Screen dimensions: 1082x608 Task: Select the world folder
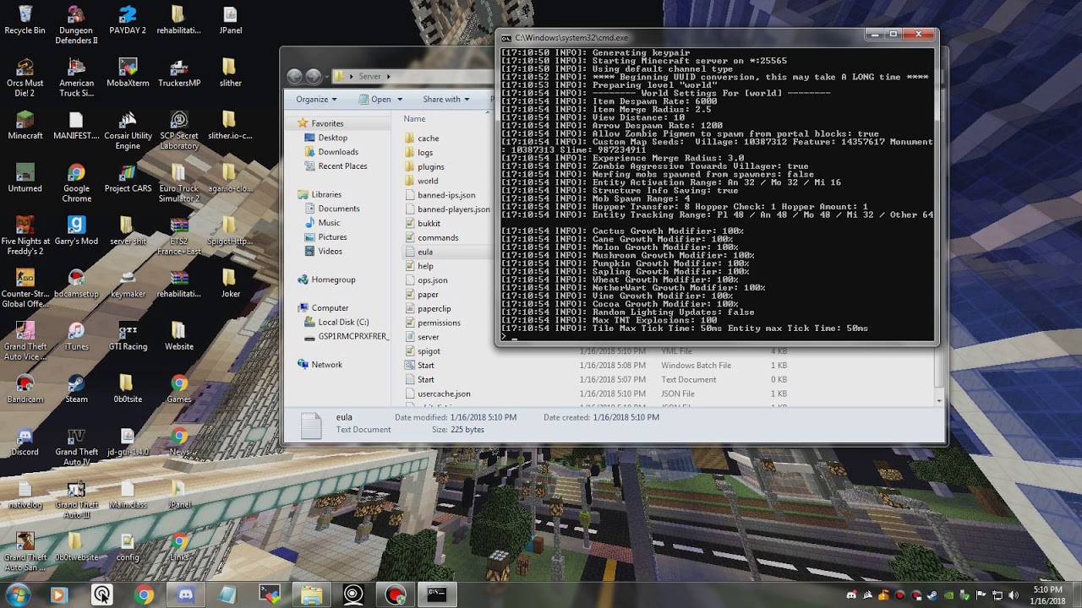coord(428,181)
